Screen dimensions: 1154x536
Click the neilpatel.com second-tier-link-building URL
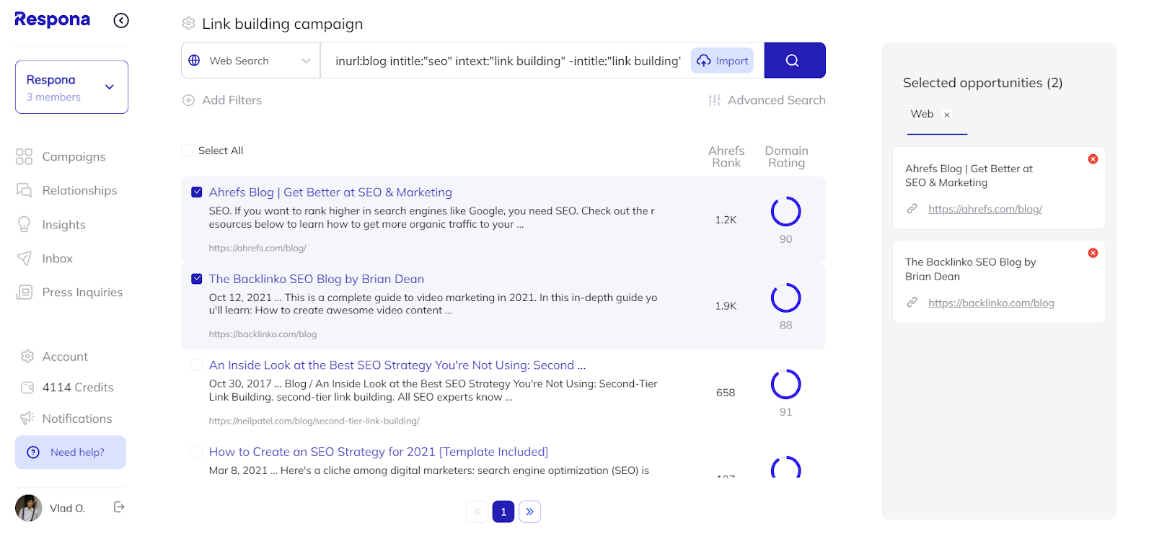[x=314, y=421]
